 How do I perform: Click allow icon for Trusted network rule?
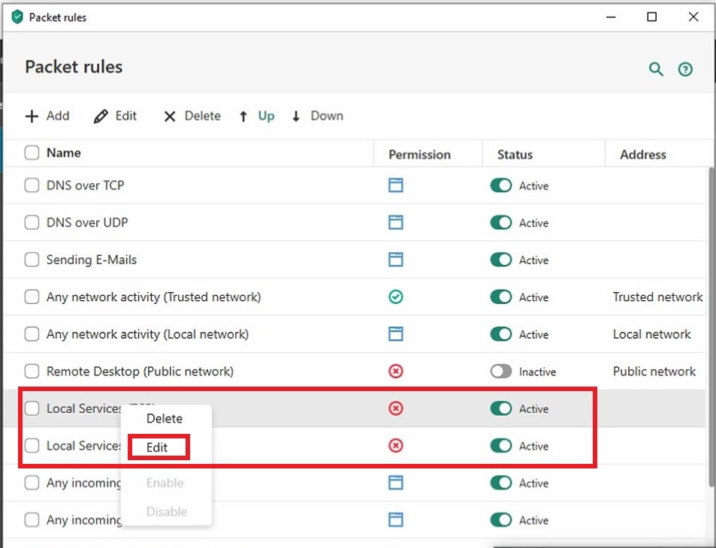[396, 297]
